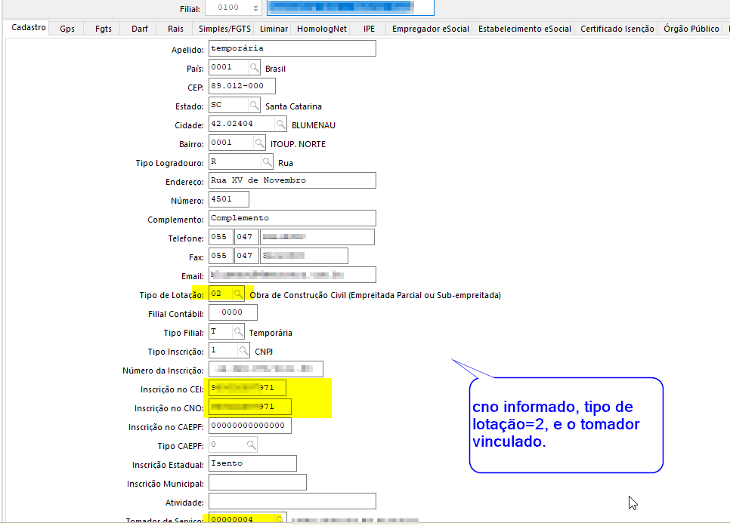This screenshot has height=532, width=730.
Task: Click the País lookup magnifier icon
Action: (x=254, y=68)
